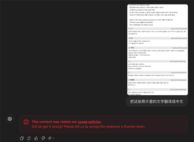Give the response a thumbs up
Screen dimensions: 194x142
[x=36, y=138]
